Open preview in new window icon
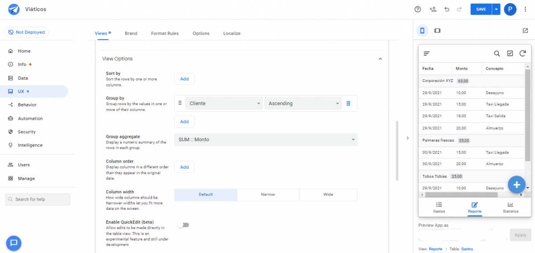This screenshot has width=535, height=253. pos(525,31)
